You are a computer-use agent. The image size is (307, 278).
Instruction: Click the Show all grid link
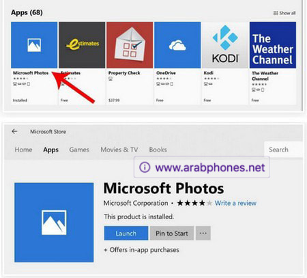pyautogui.click(x=284, y=13)
